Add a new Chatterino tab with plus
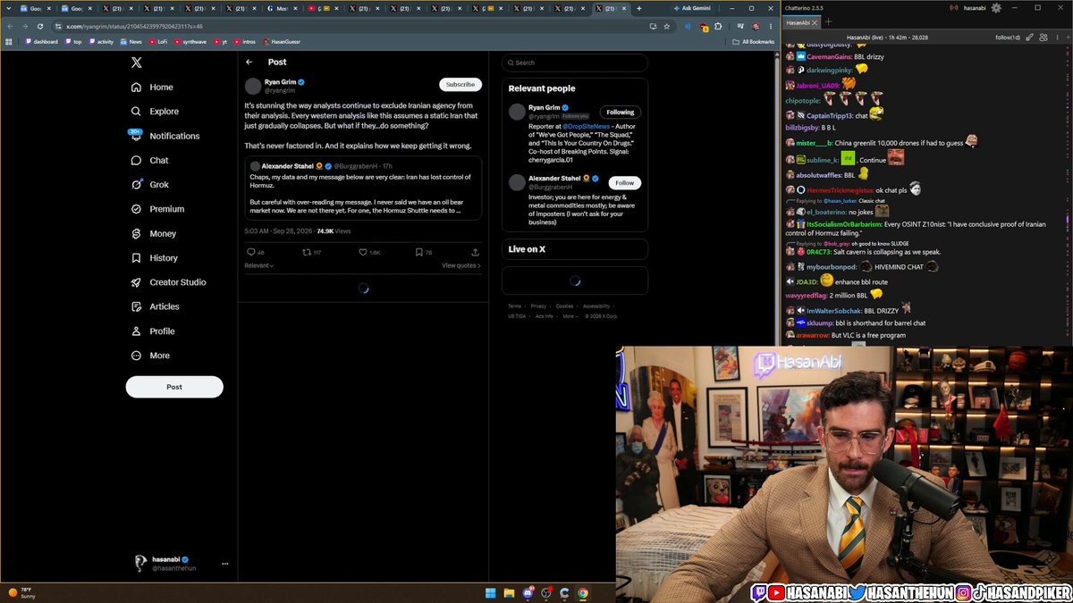The height and width of the screenshot is (603, 1073). (x=829, y=21)
